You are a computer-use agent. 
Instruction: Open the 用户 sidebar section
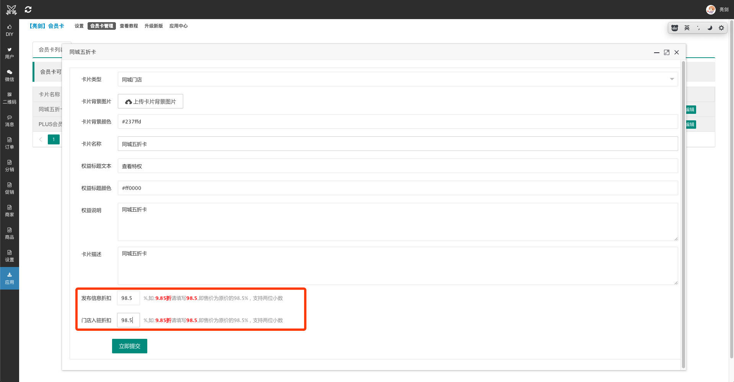[x=10, y=53]
